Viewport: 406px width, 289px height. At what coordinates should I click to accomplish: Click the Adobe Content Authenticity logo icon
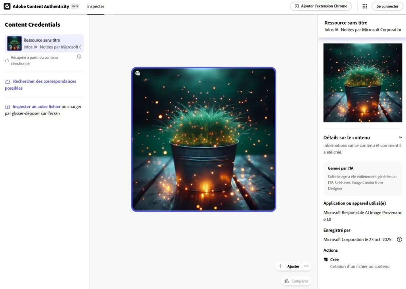point(7,6)
